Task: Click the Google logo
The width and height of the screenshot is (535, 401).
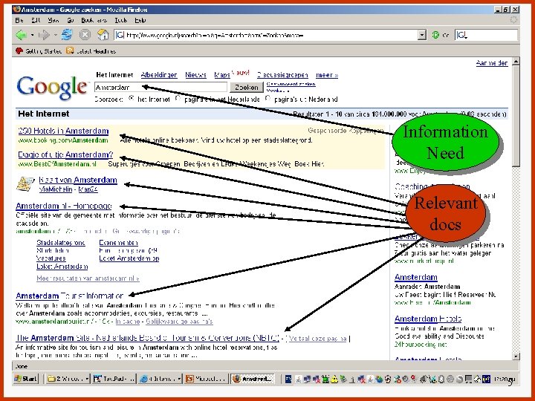Action: (52, 88)
